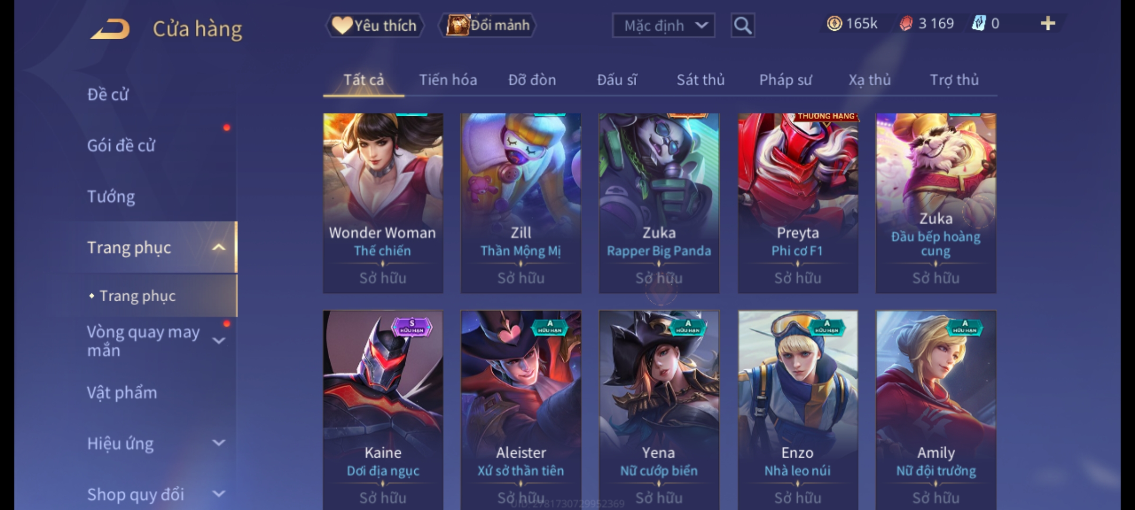Switch to the Sát thủ tab
The image size is (1135, 510).
(x=700, y=80)
